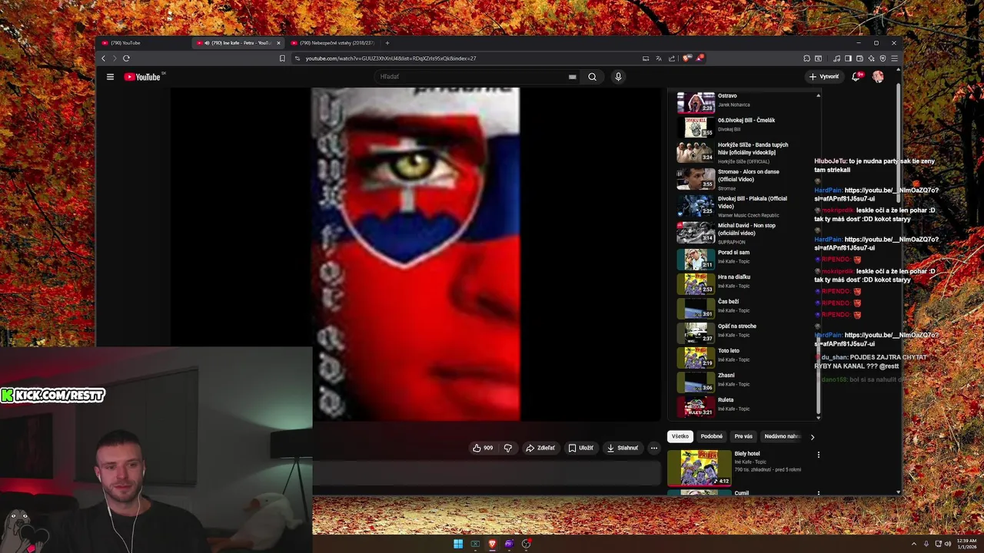The height and width of the screenshot is (553, 984).
Task: Open the translate page icon
Action: [x=659, y=58]
